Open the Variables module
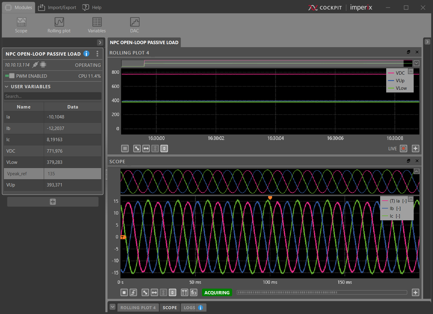The height and width of the screenshot is (314, 433). coord(97,25)
